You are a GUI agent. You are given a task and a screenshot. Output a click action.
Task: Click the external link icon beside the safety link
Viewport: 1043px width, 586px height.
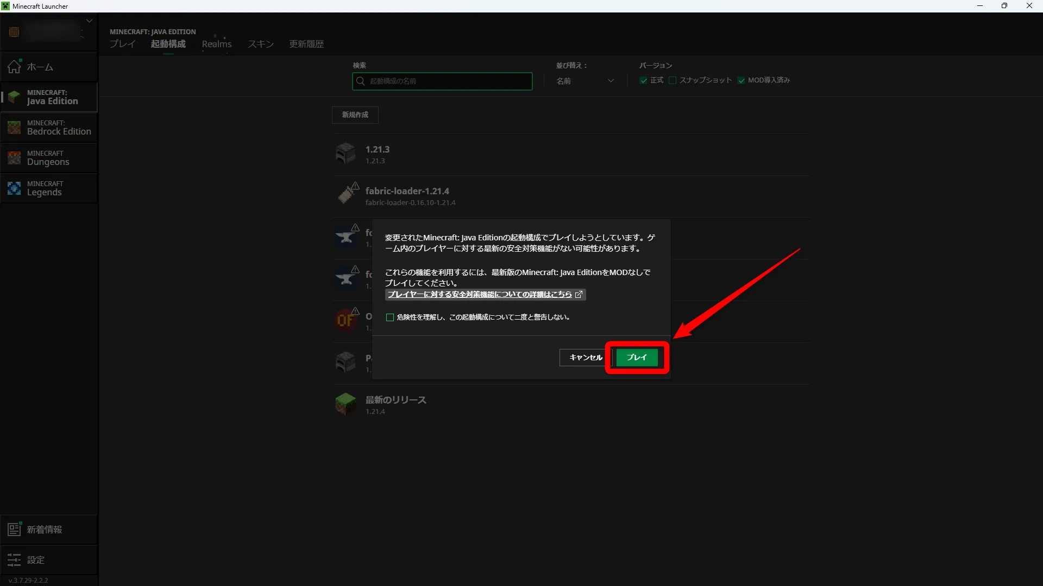[x=579, y=294]
